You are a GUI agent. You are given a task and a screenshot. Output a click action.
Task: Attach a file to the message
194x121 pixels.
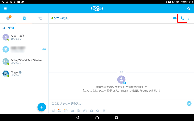point(79,111)
